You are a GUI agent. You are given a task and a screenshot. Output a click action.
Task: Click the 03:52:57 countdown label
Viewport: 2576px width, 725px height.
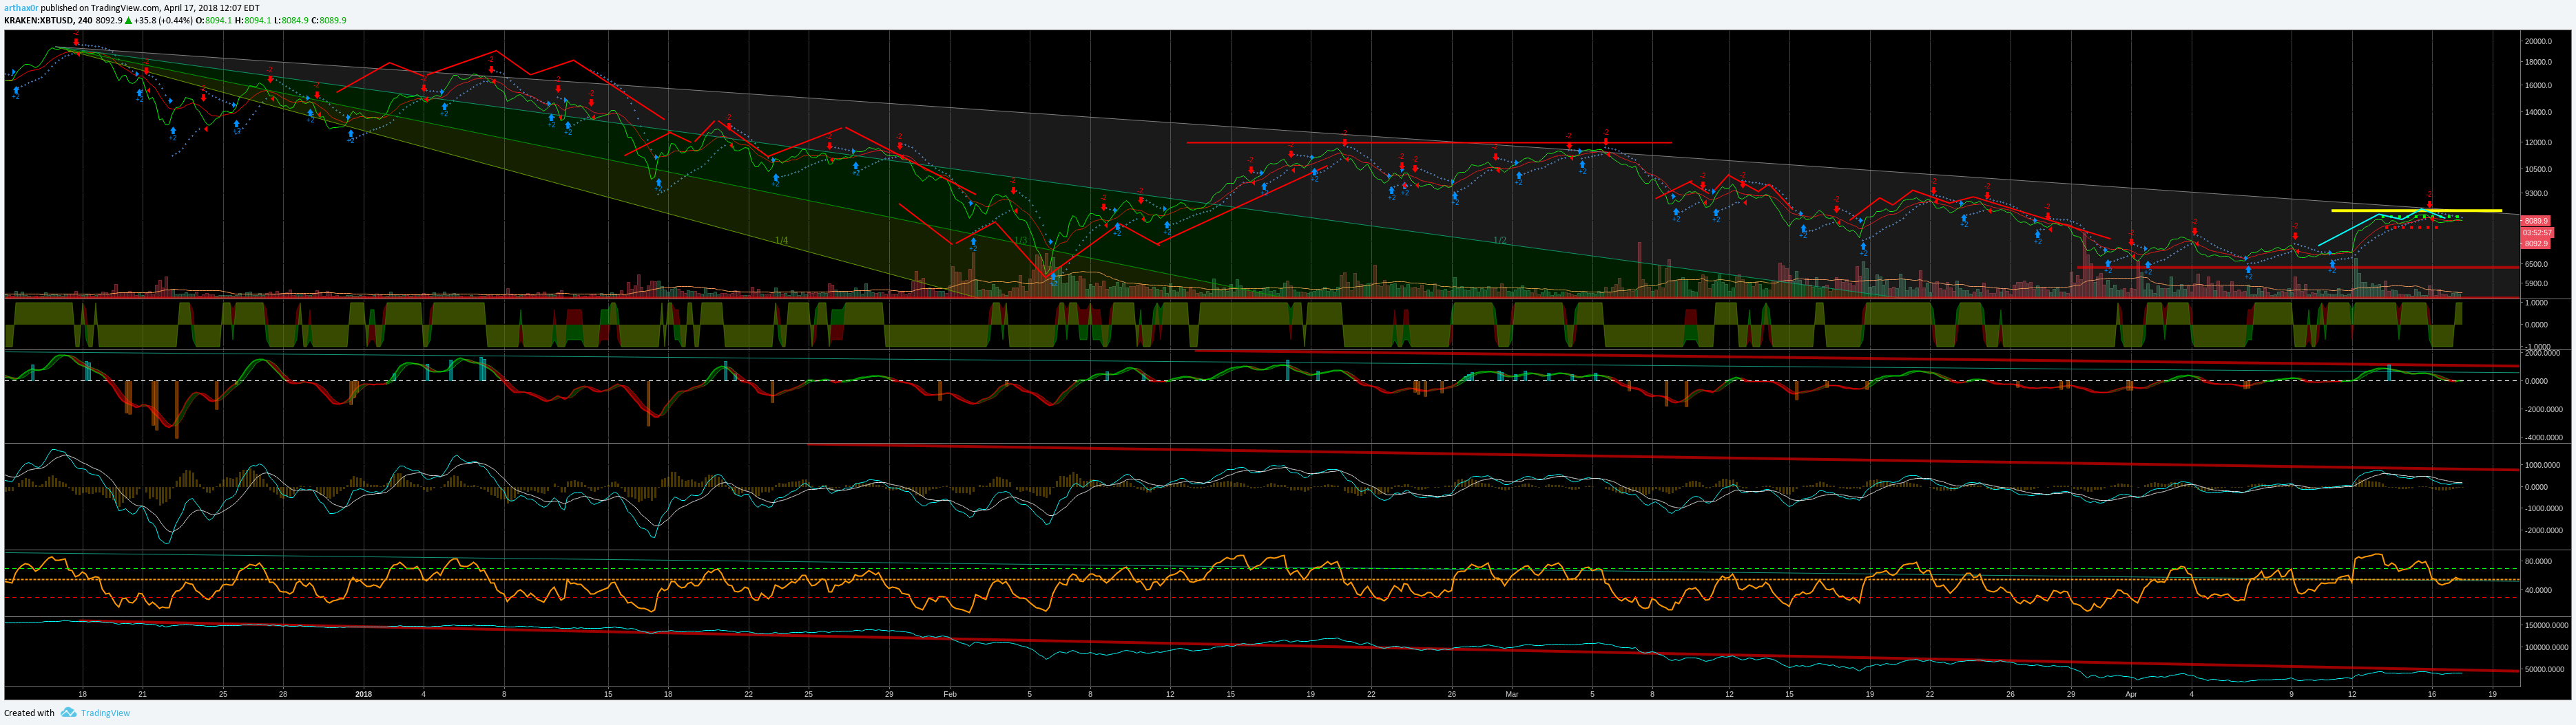pos(2537,232)
